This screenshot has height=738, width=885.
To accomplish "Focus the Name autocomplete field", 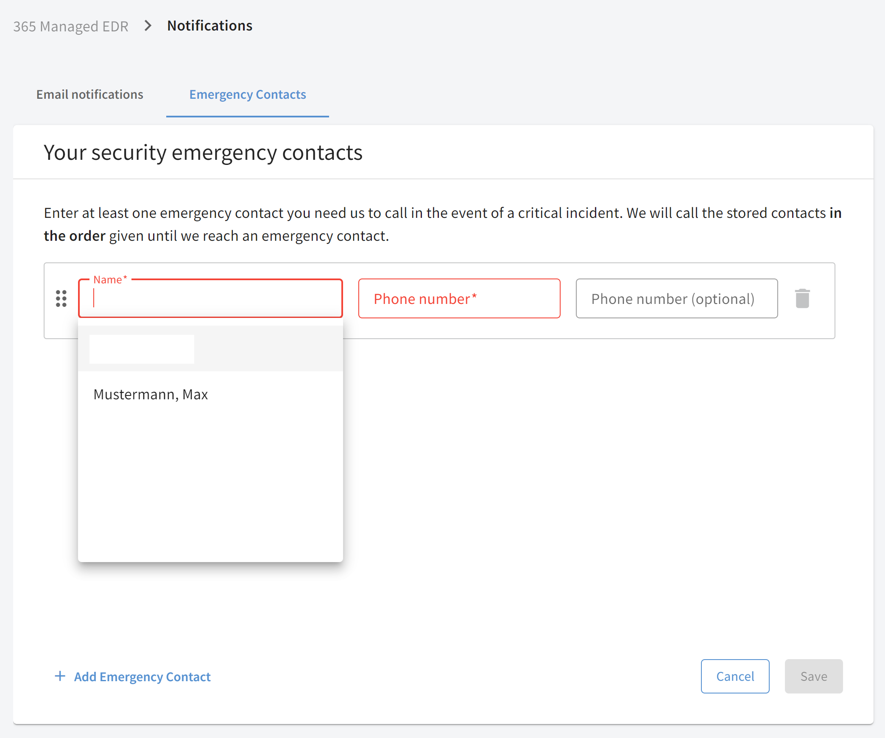I will pos(210,298).
